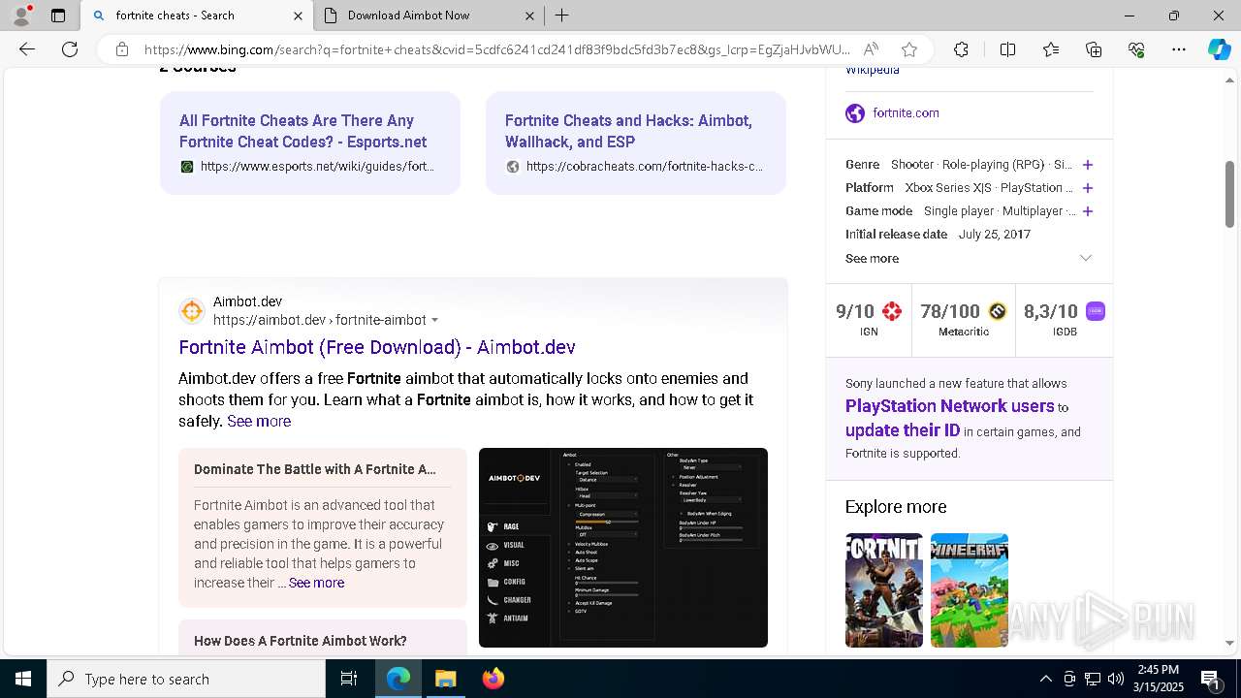Open volume control in tray

pyautogui.click(x=1116, y=679)
